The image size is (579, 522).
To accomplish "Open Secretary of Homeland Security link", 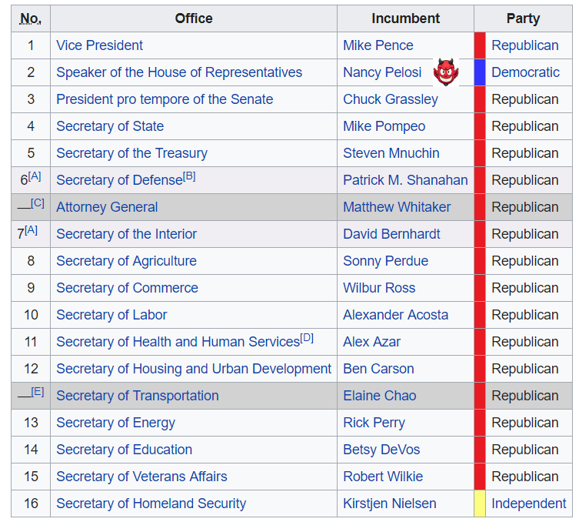I will click(151, 504).
